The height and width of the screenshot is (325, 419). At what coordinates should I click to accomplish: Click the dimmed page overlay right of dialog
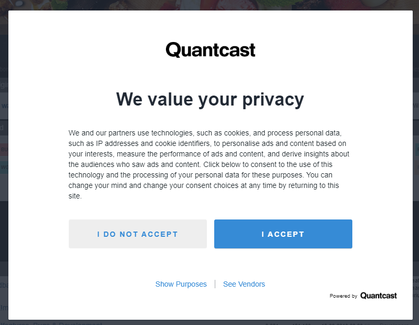416,160
